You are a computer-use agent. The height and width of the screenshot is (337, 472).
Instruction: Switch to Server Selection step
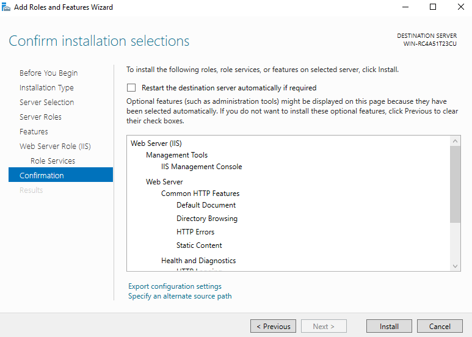pyautogui.click(x=46, y=103)
